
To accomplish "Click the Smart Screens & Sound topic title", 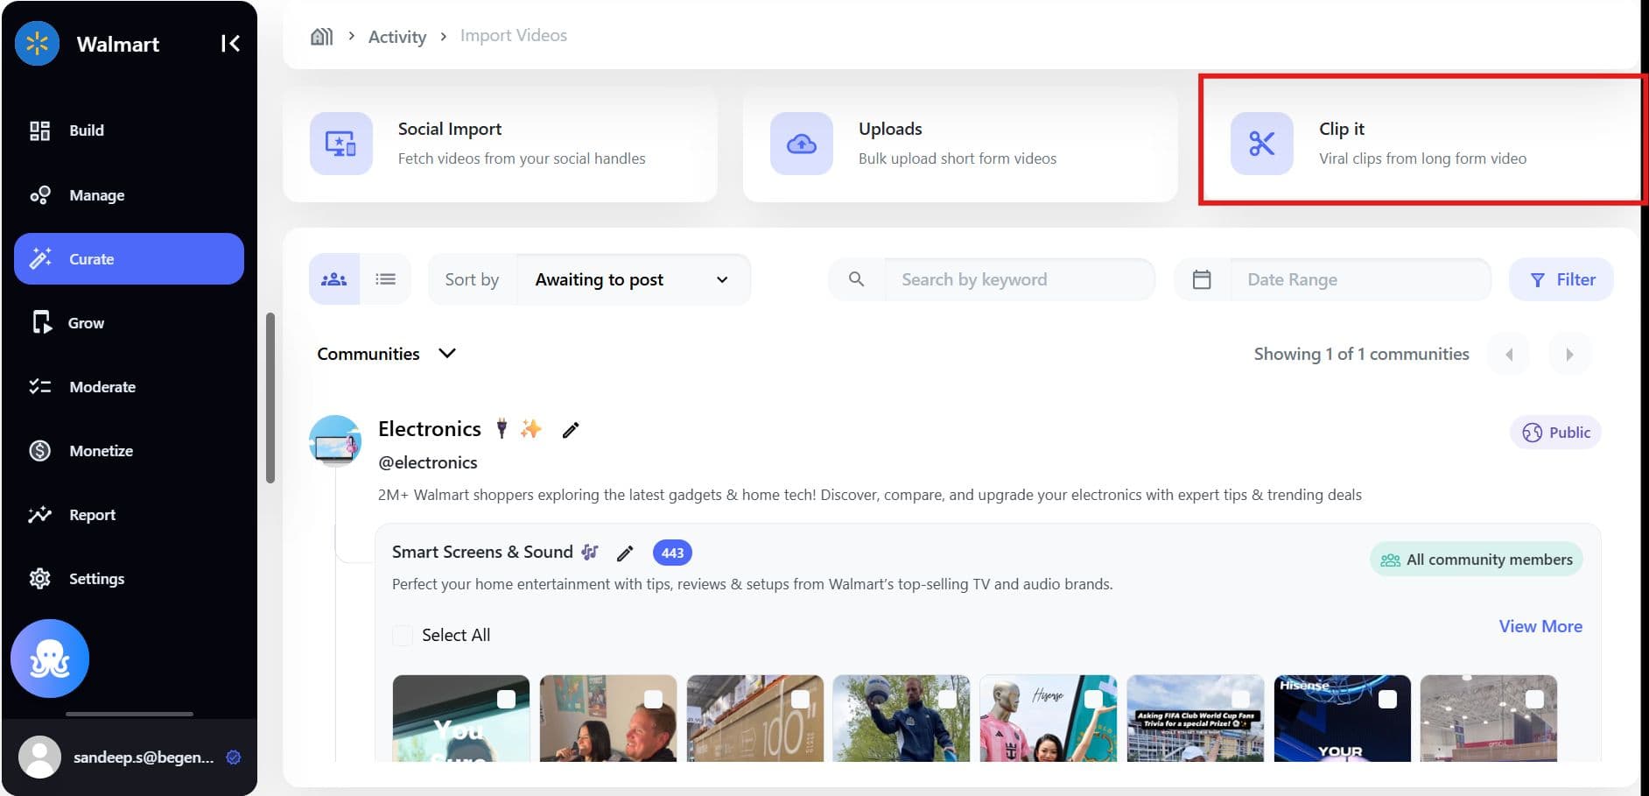I will click(x=482, y=552).
